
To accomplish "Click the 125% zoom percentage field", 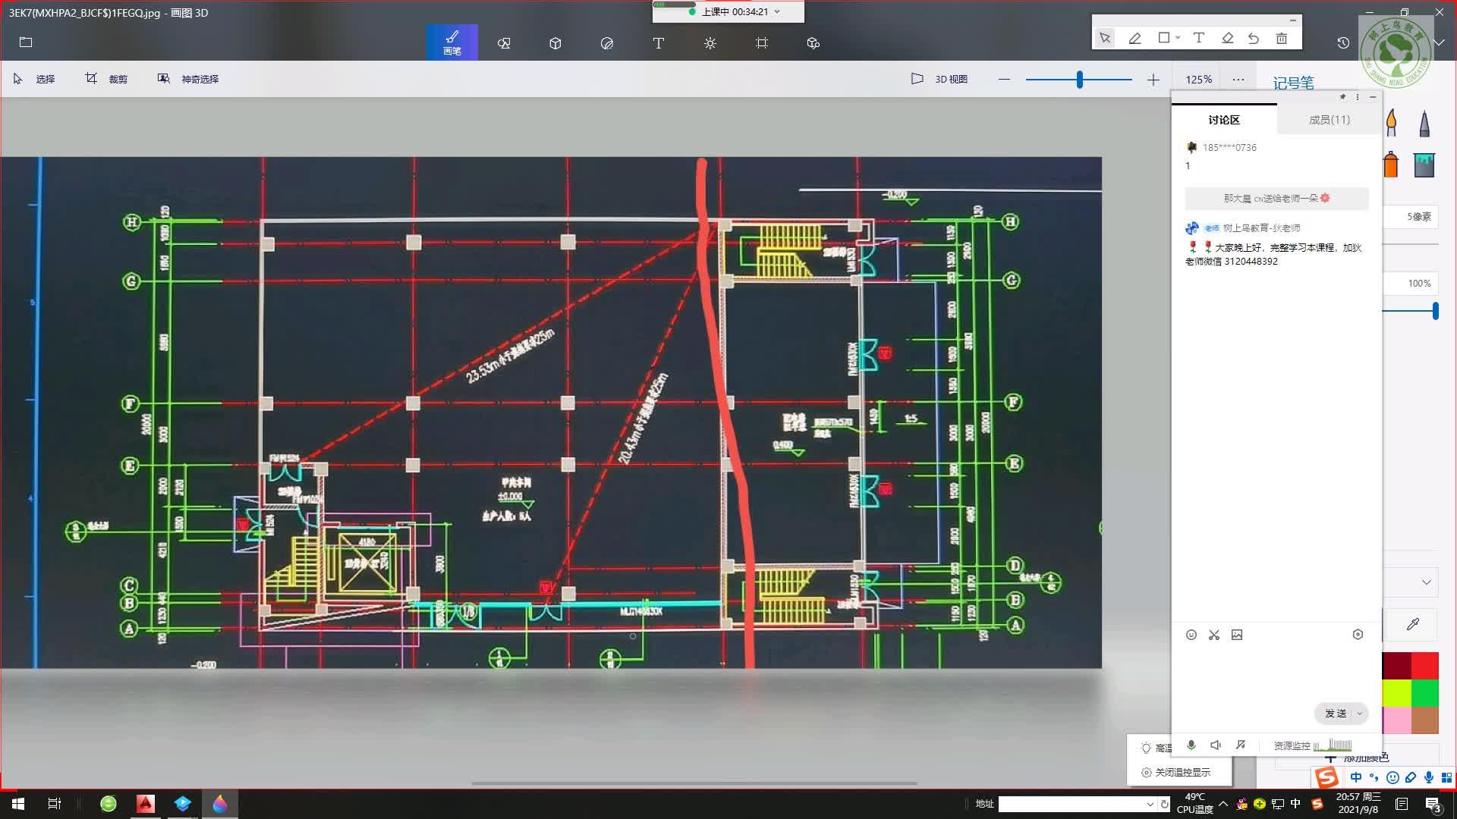I will tap(1199, 79).
